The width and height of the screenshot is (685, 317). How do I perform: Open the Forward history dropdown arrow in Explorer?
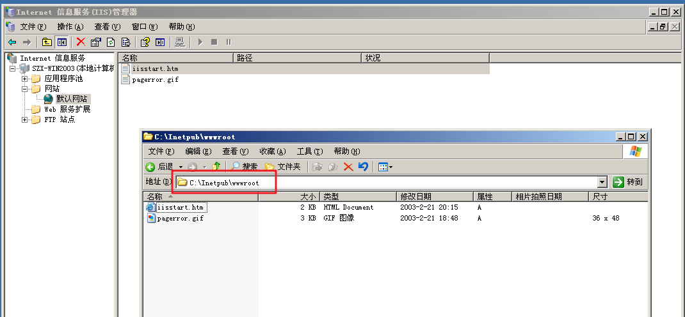tap(204, 167)
